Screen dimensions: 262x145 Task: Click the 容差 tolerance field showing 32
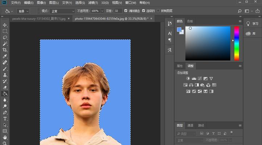118,11
